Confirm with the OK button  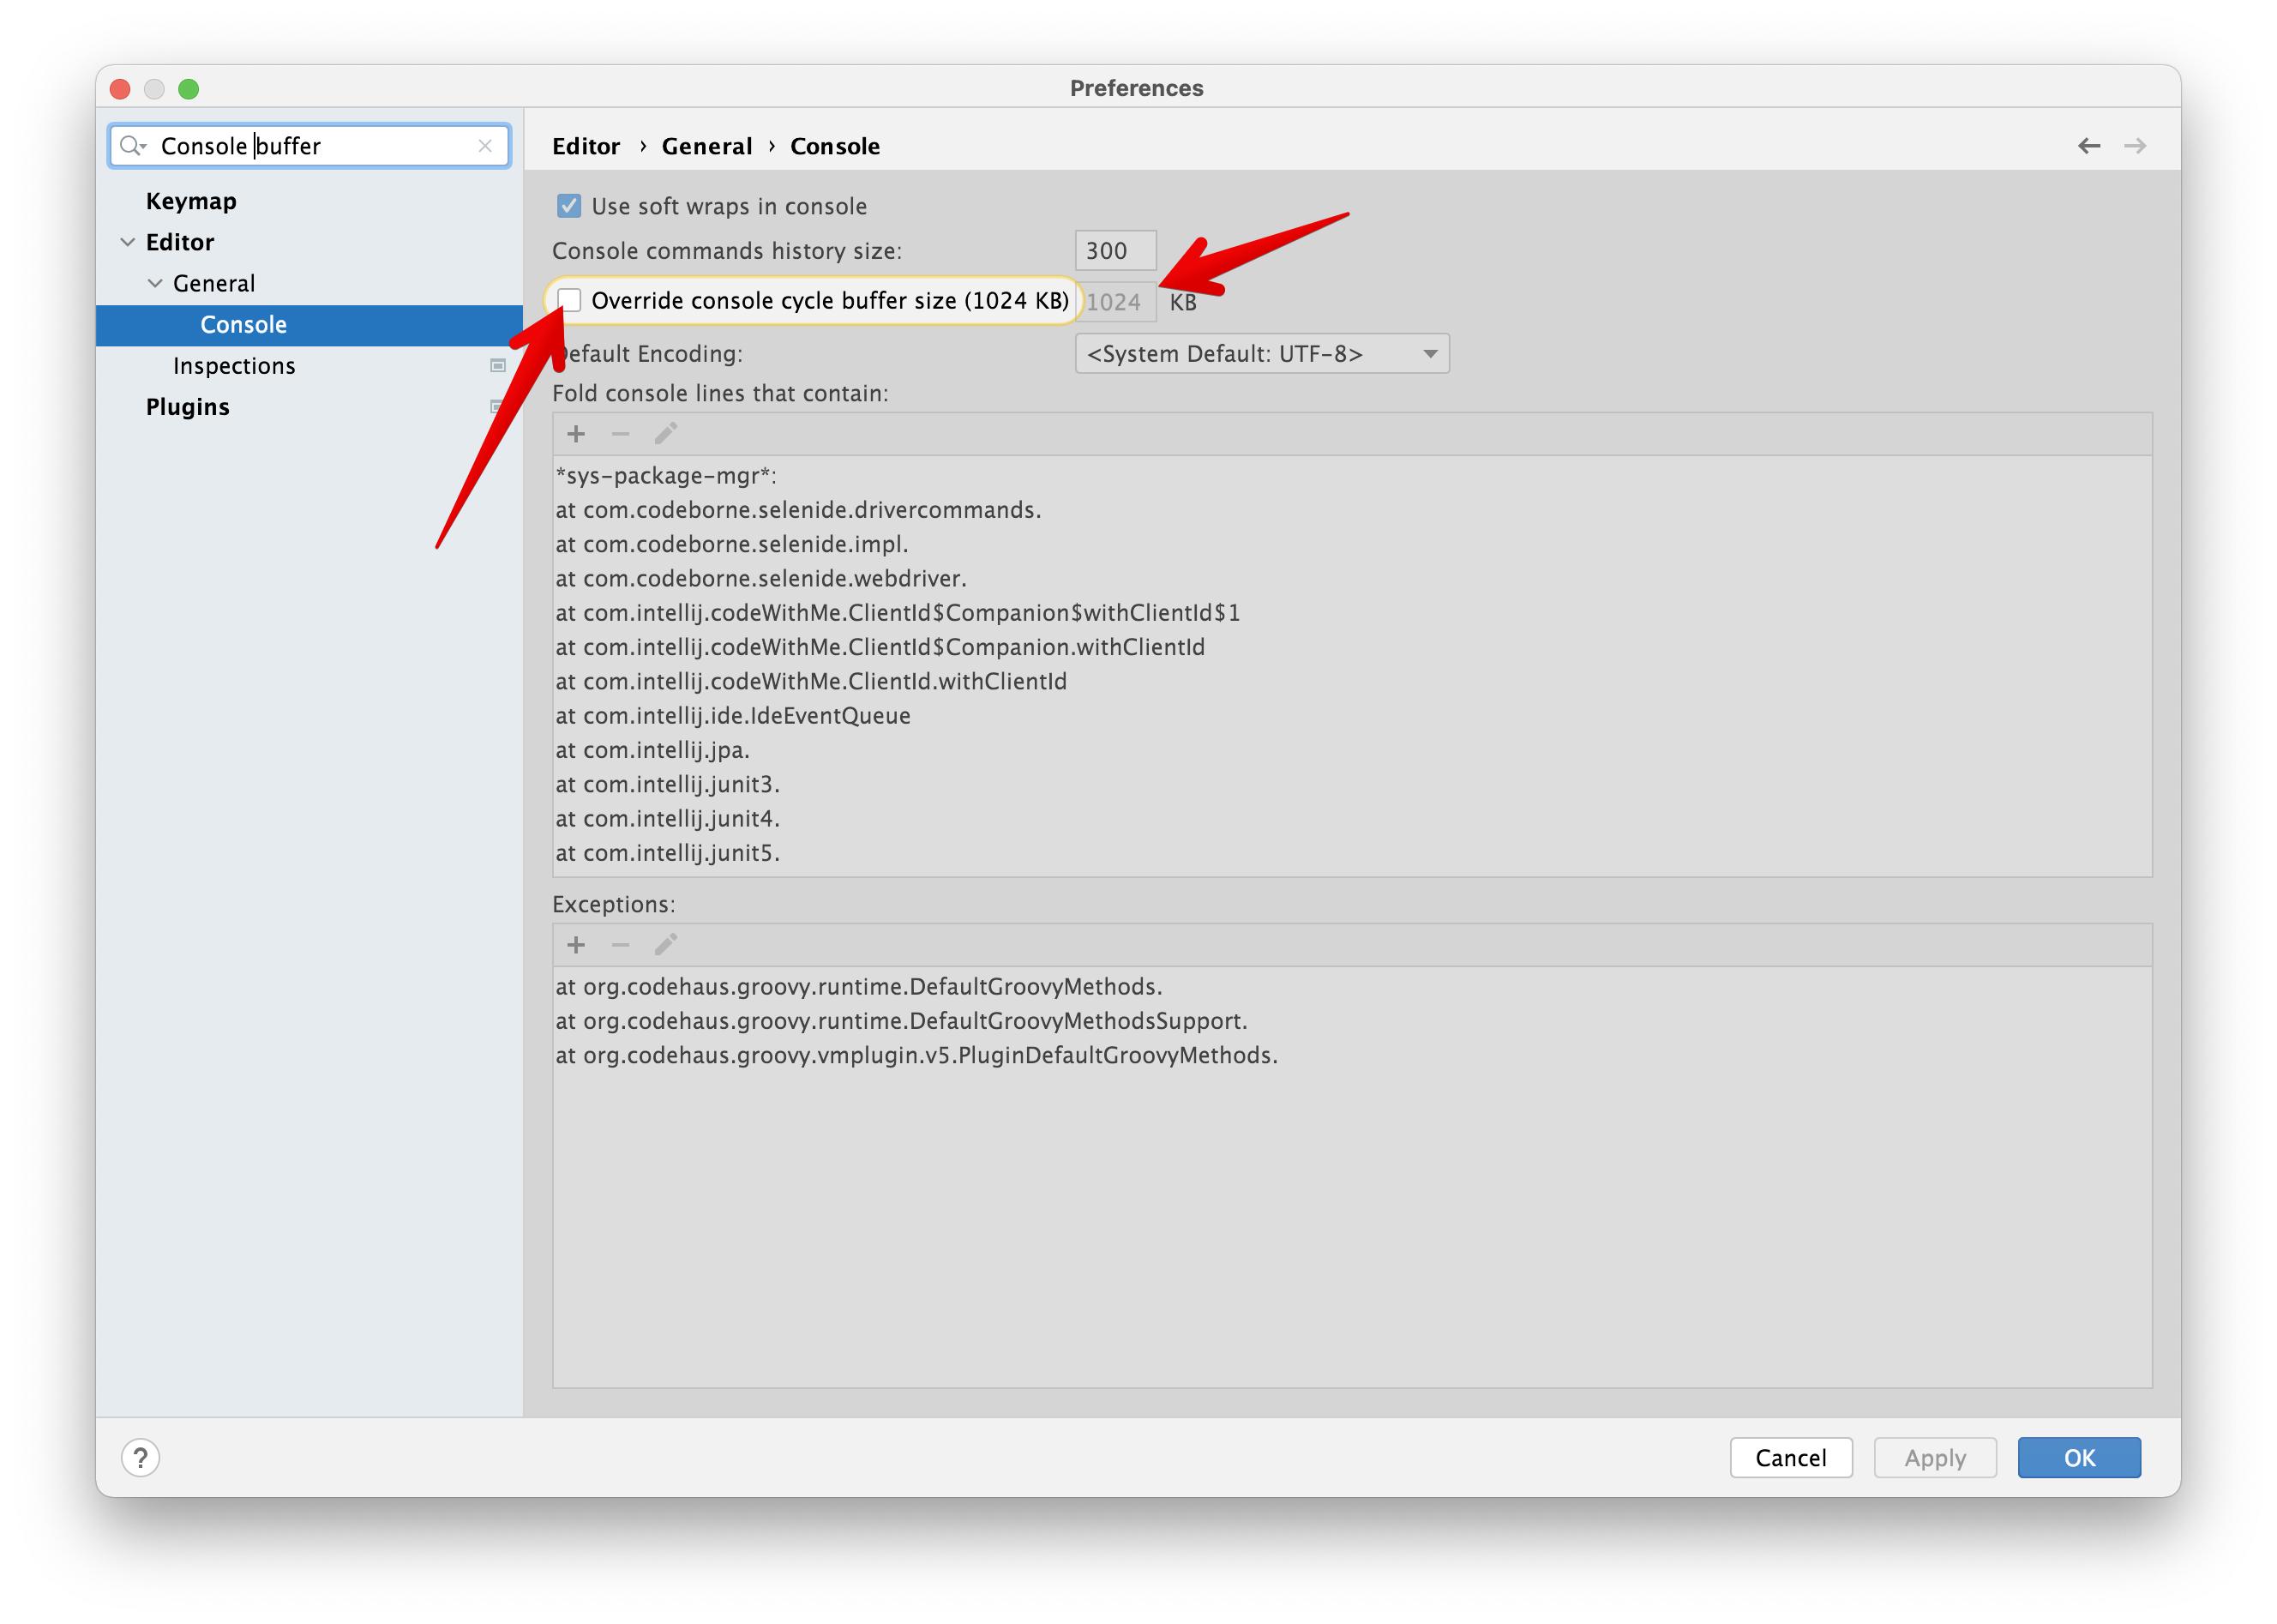(x=2078, y=1457)
